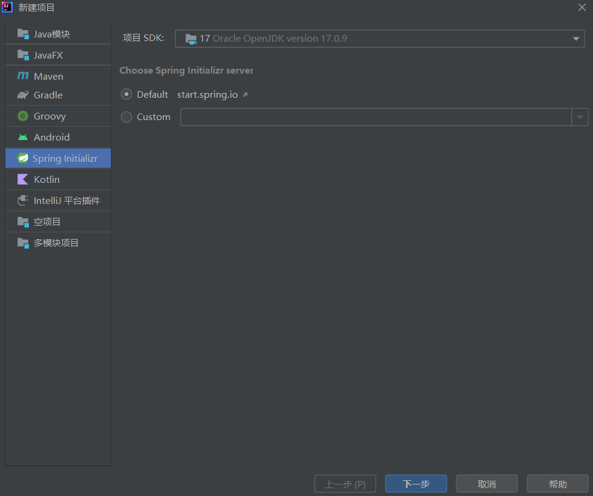
Task: Click the Gradle elephant icon
Action: tap(23, 95)
